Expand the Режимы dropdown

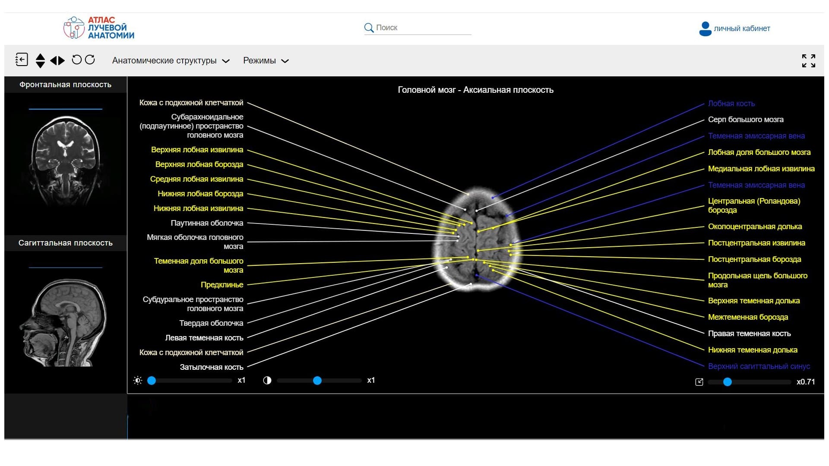click(x=266, y=60)
